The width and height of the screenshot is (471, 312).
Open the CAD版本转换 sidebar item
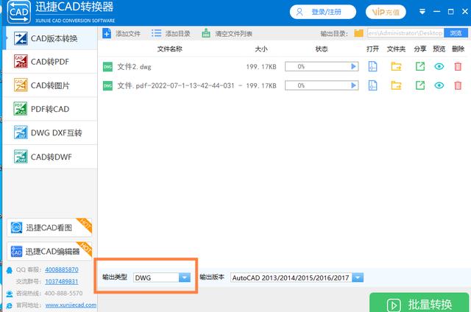pyautogui.click(x=50, y=38)
